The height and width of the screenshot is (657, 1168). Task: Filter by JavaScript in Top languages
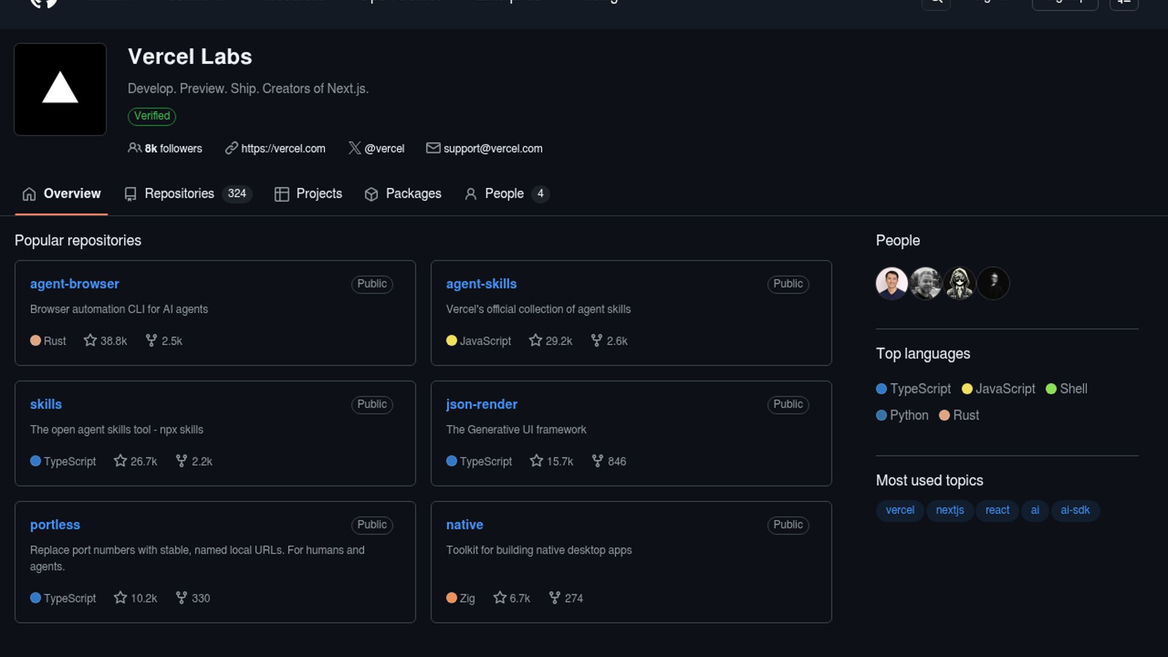[998, 389]
